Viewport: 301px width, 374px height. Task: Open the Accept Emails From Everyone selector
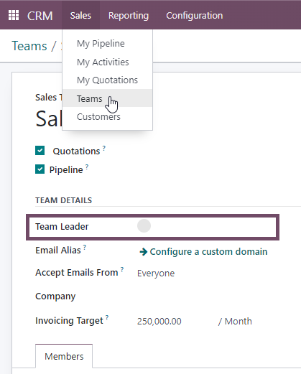[x=156, y=274]
